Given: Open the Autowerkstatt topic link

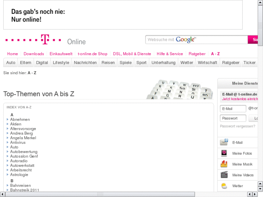Looking at the screenshot, I should point(22,165).
